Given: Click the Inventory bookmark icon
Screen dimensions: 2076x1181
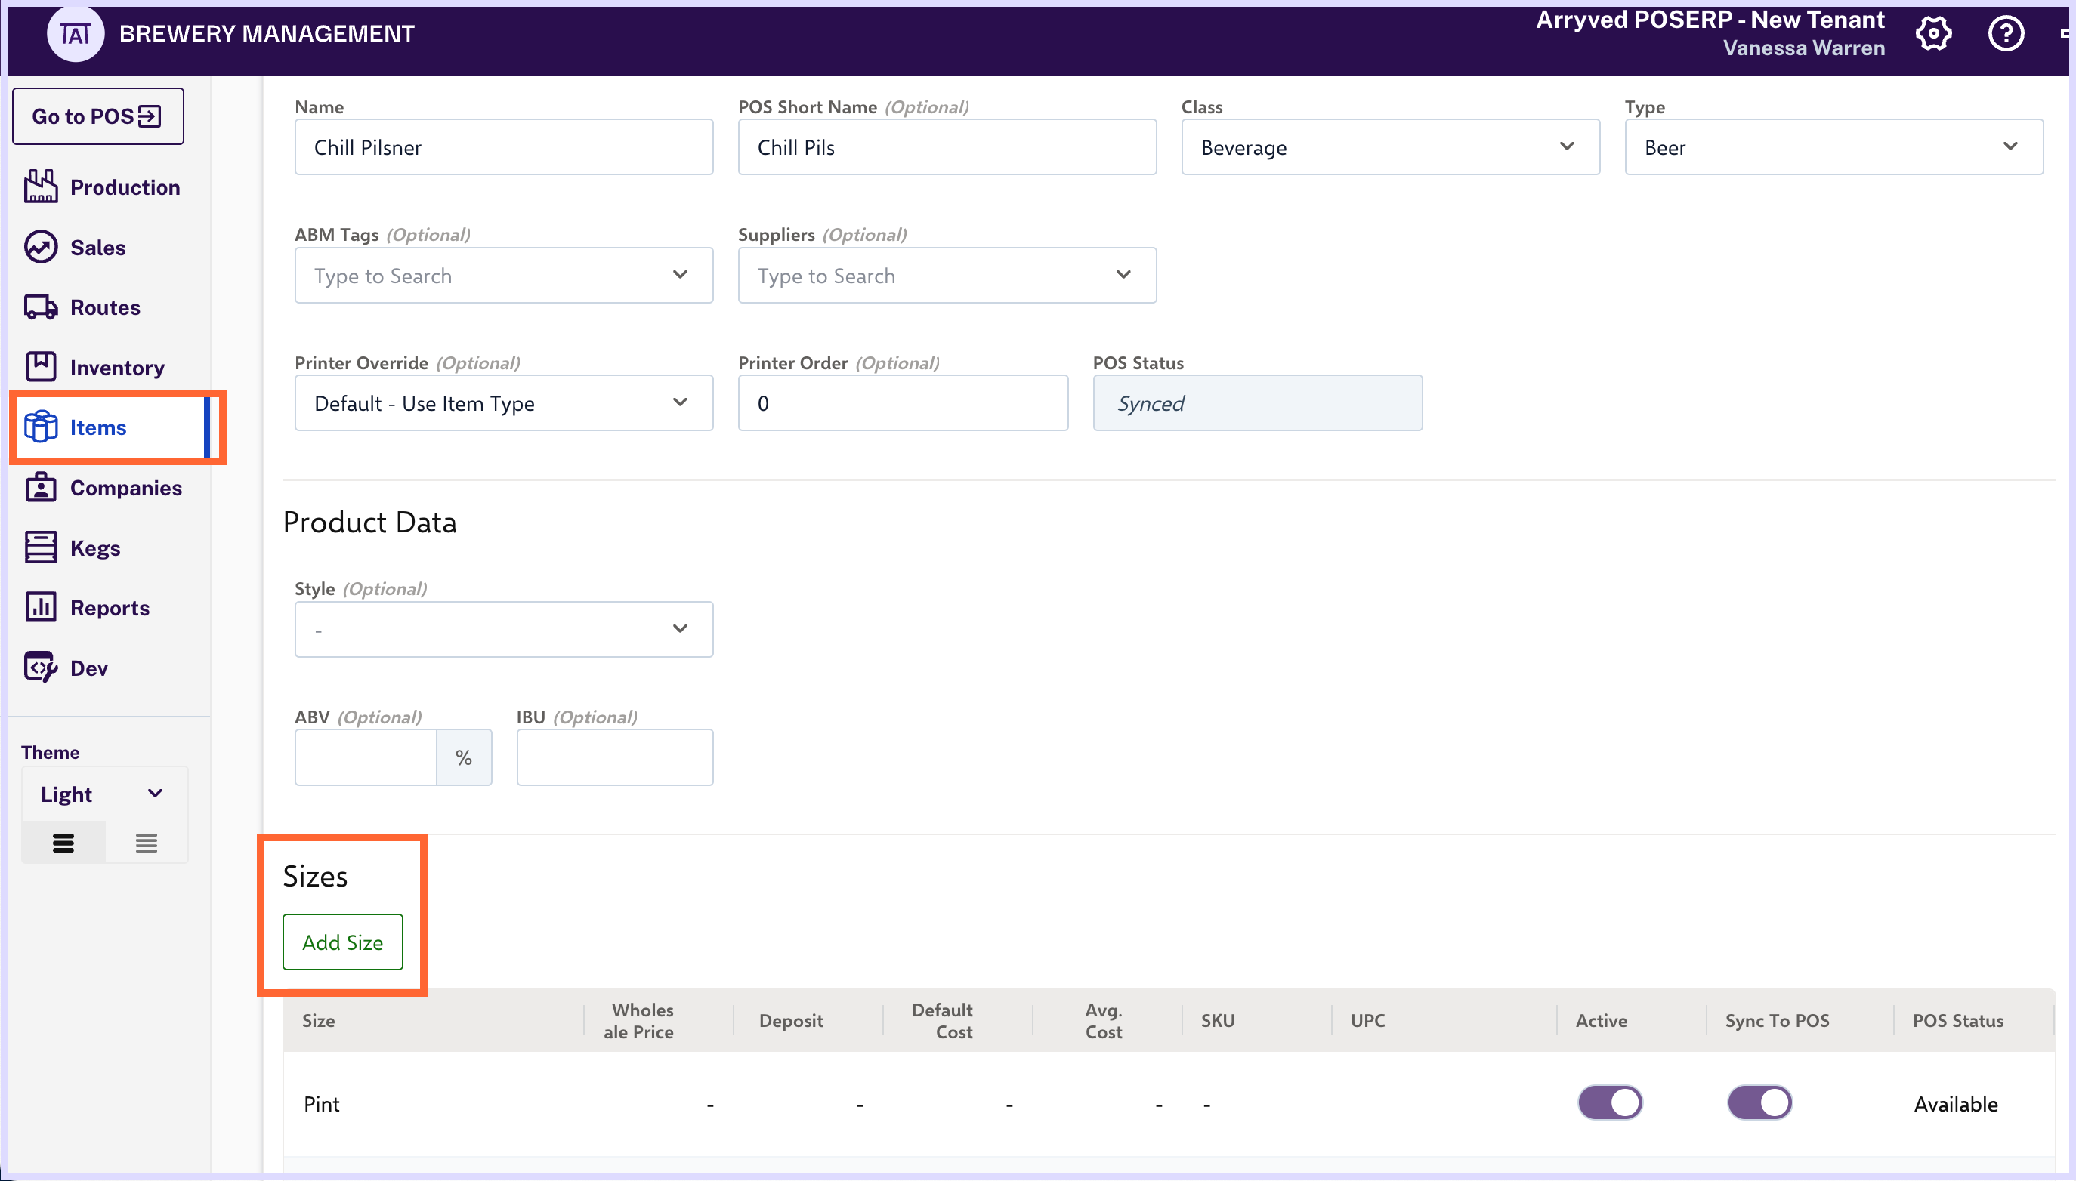Looking at the screenshot, I should (x=41, y=367).
